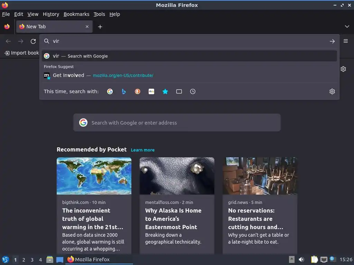Click the page's Search with Google box
The image size is (354, 265).
177,122
